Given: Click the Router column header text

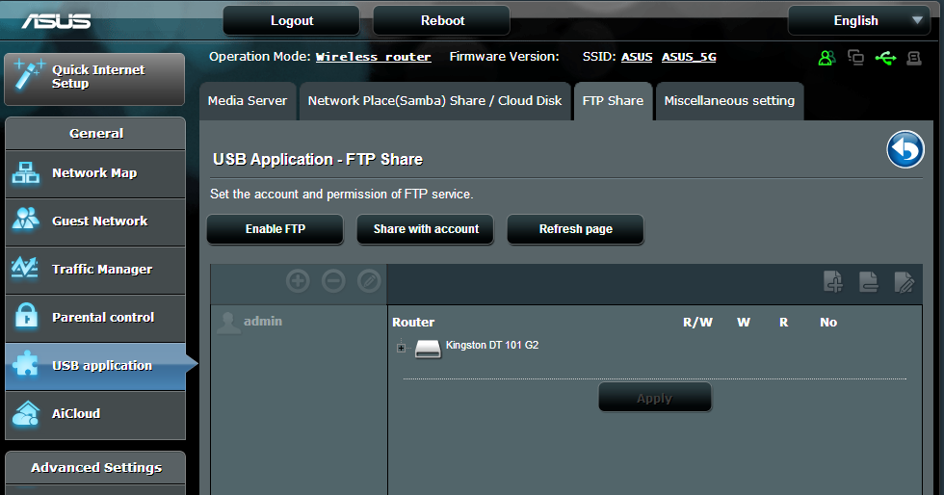Looking at the screenshot, I should (413, 323).
